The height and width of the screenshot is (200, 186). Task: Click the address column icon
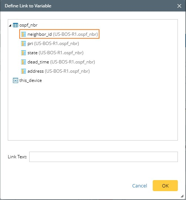[x=23, y=71]
